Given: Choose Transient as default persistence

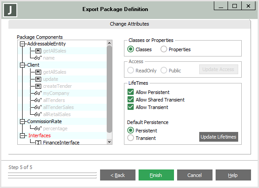Looking at the screenshot, I should pyautogui.click(x=131, y=138).
